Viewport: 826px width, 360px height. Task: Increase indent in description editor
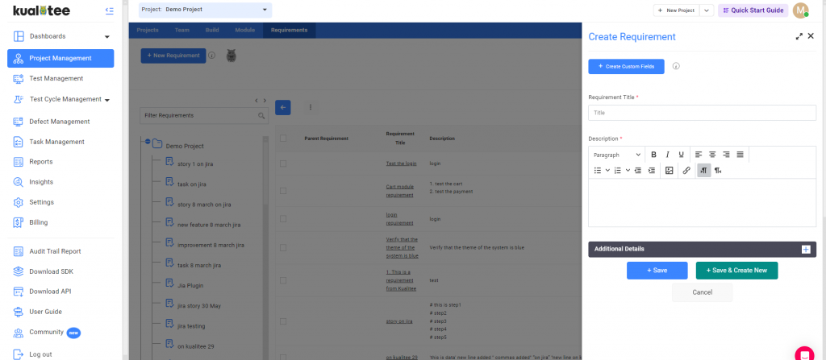click(x=651, y=171)
